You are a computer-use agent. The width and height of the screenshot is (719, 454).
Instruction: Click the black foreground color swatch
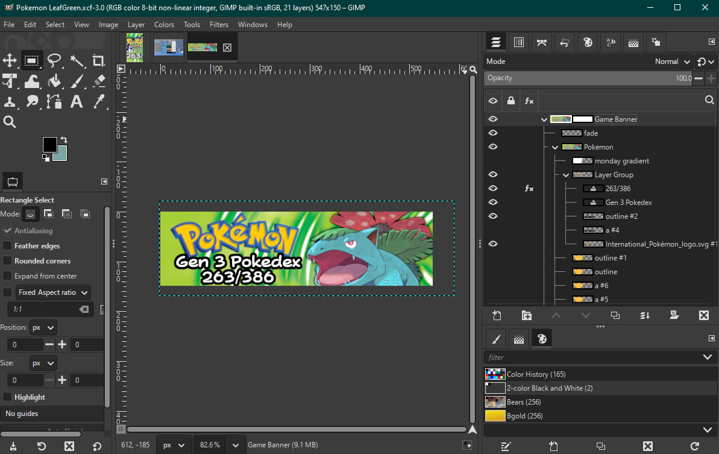[49, 144]
